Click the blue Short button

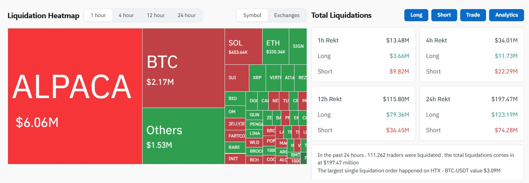444,15
